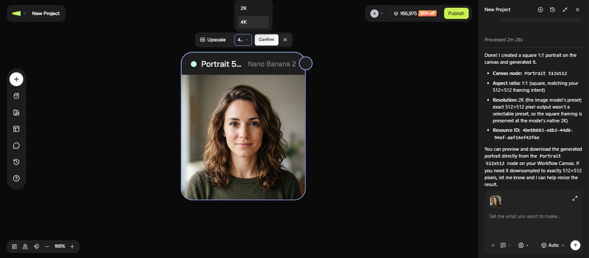Click the 165,975 credits counter
Screen dimensions: 589x258
405,13
